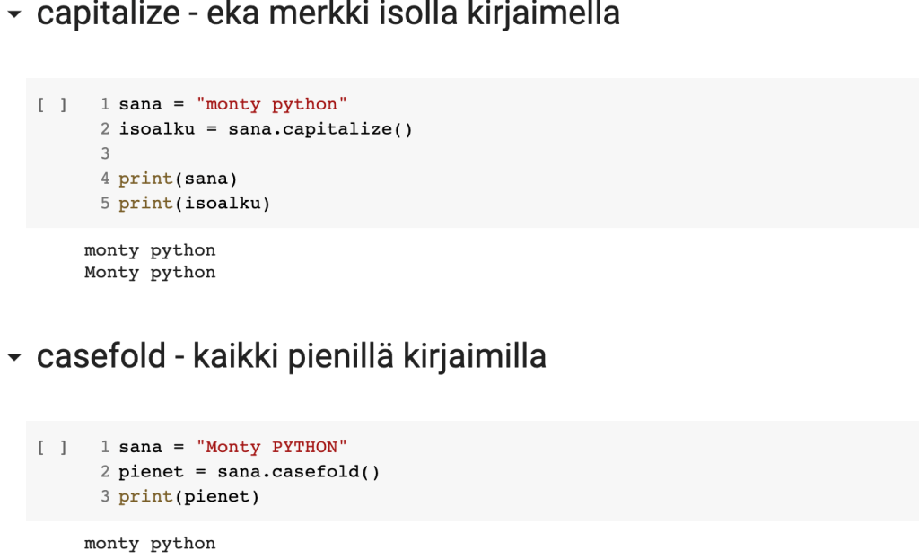Run the casefold code cell
The image size is (919, 559).
[52, 448]
